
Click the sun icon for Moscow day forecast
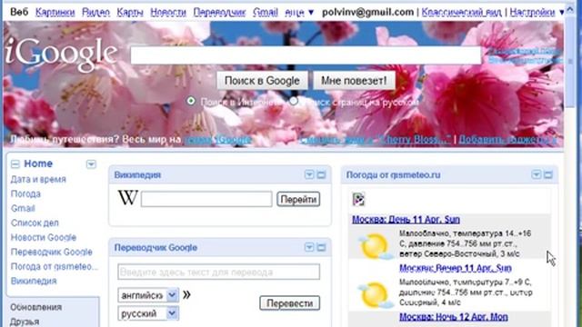tap(376, 246)
